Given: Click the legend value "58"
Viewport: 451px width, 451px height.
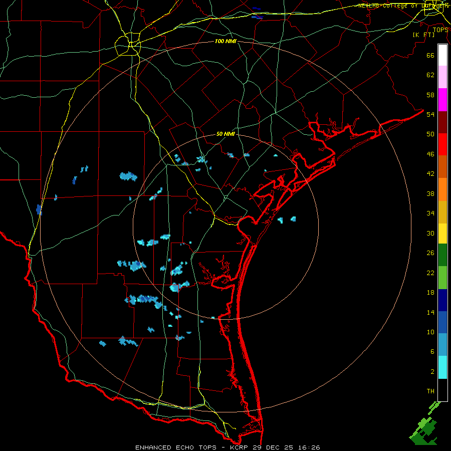Looking at the screenshot, I should tap(430, 95).
